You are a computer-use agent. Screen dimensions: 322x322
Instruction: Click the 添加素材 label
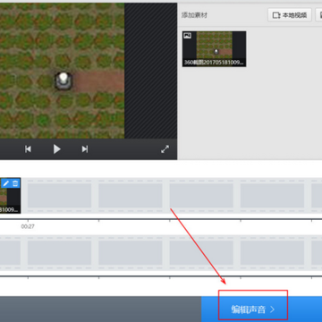[x=194, y=15]
